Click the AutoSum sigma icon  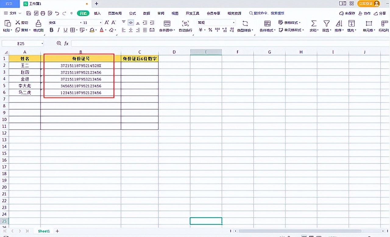click(x=314, y=23)
